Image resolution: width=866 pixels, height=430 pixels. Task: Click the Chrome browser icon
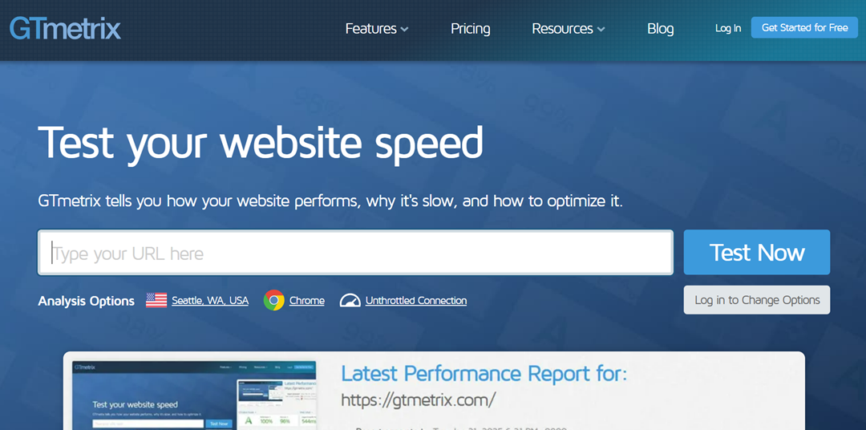tap(274, 300)
